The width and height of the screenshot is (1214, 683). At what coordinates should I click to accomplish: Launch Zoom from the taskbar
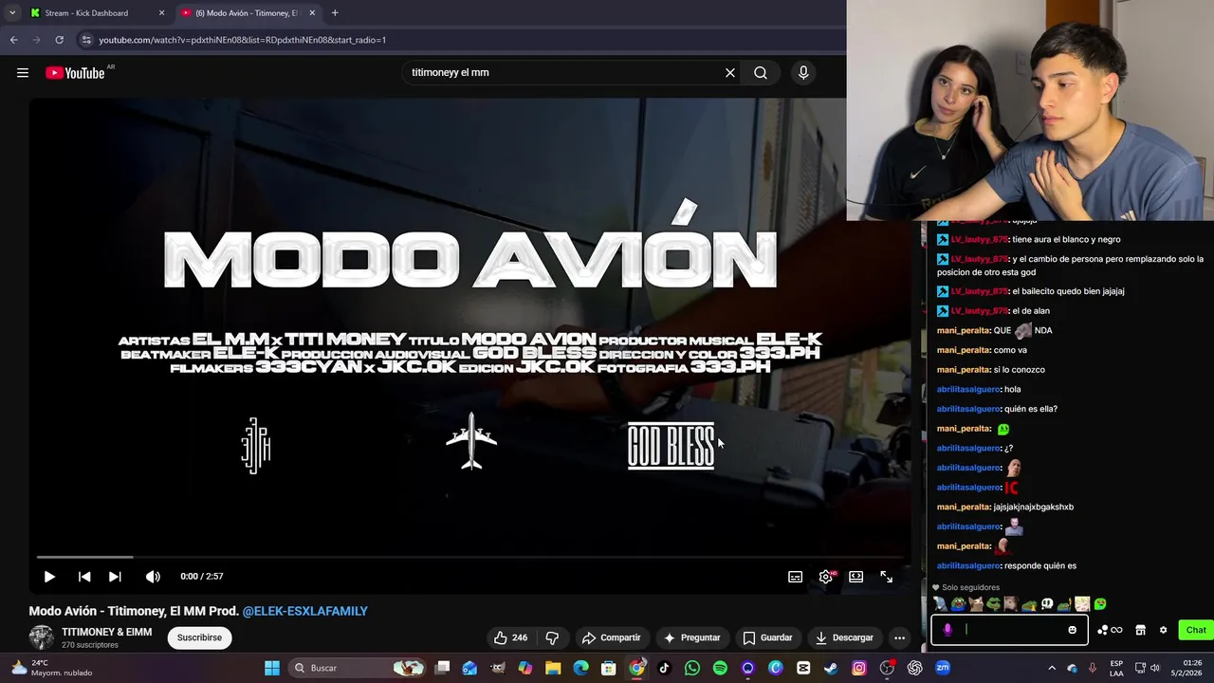click(x=943, y=668)
